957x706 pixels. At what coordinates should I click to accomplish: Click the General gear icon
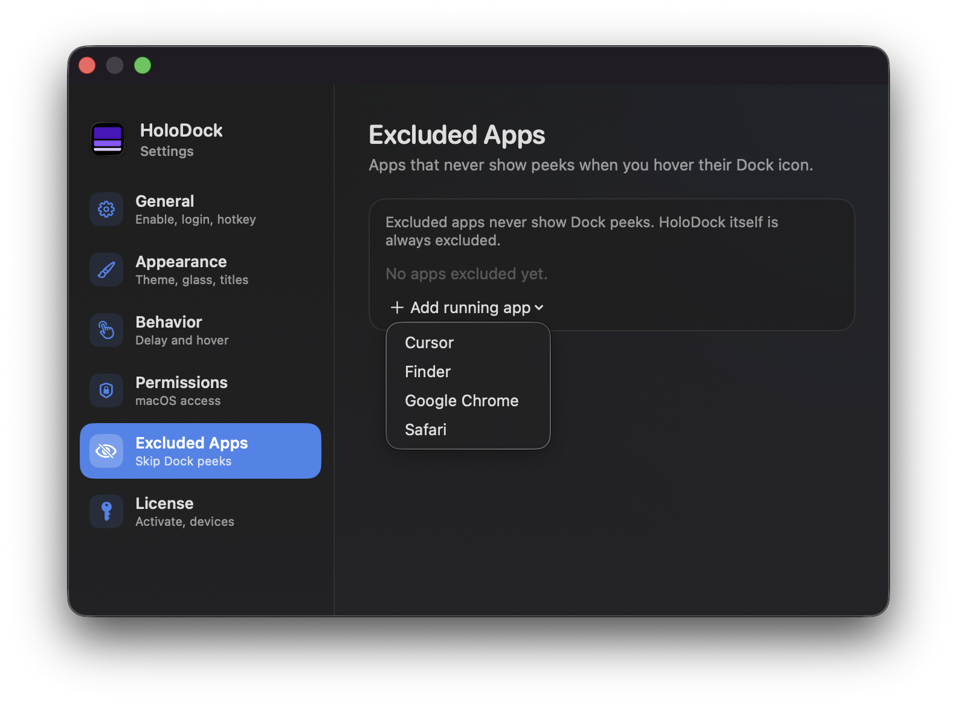[106, 209]
